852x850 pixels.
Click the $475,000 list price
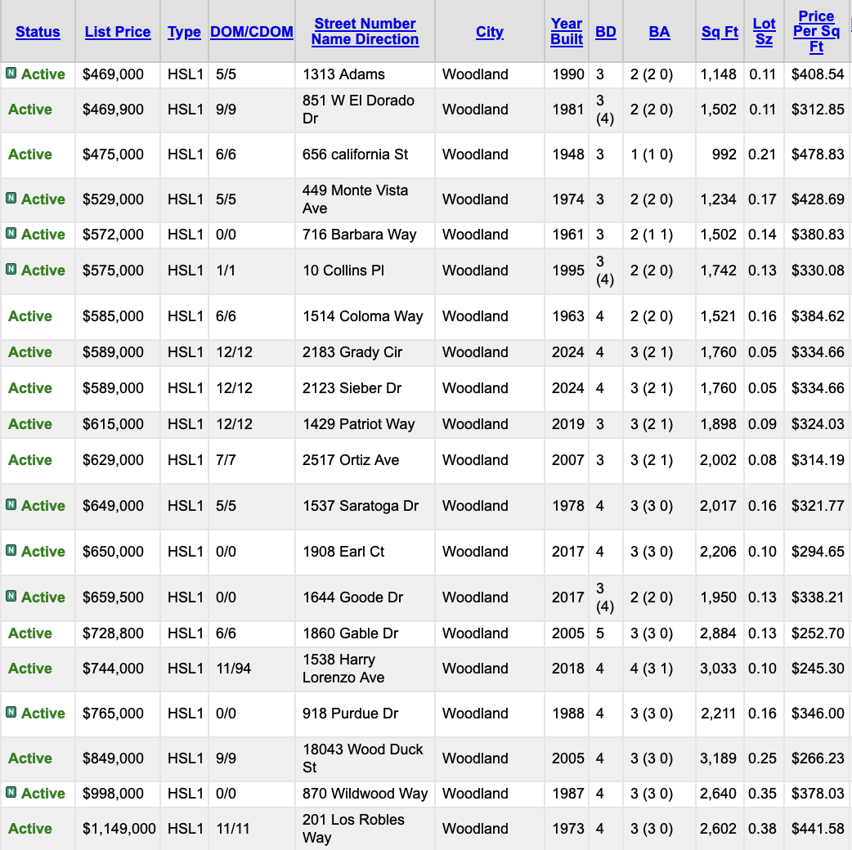pos(113,154)
